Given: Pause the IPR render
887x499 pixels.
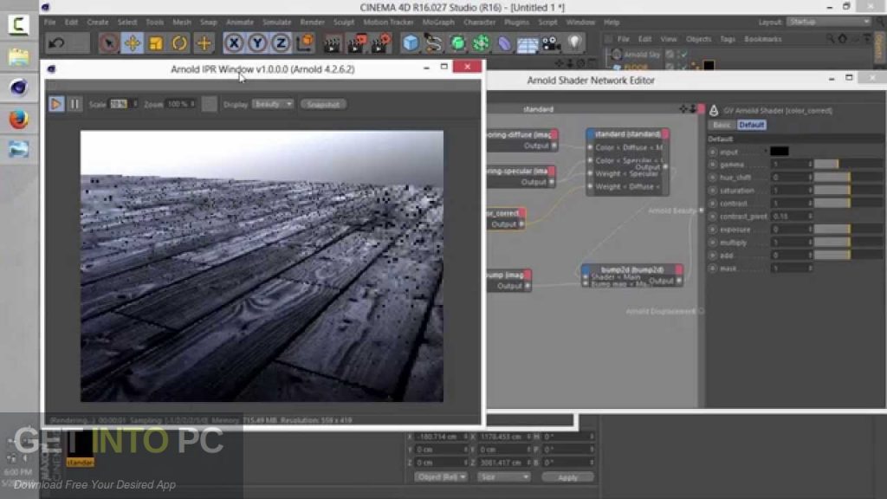Looking at the screenshot, I should 74,104.
